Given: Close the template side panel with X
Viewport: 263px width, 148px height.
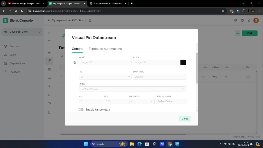Looking at the screenshot, I should [49, 33].
